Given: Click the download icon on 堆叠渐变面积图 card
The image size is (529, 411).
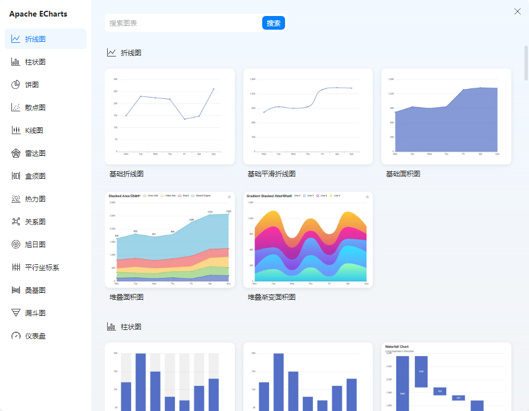Looking at the screenshot, I should 368,196.
